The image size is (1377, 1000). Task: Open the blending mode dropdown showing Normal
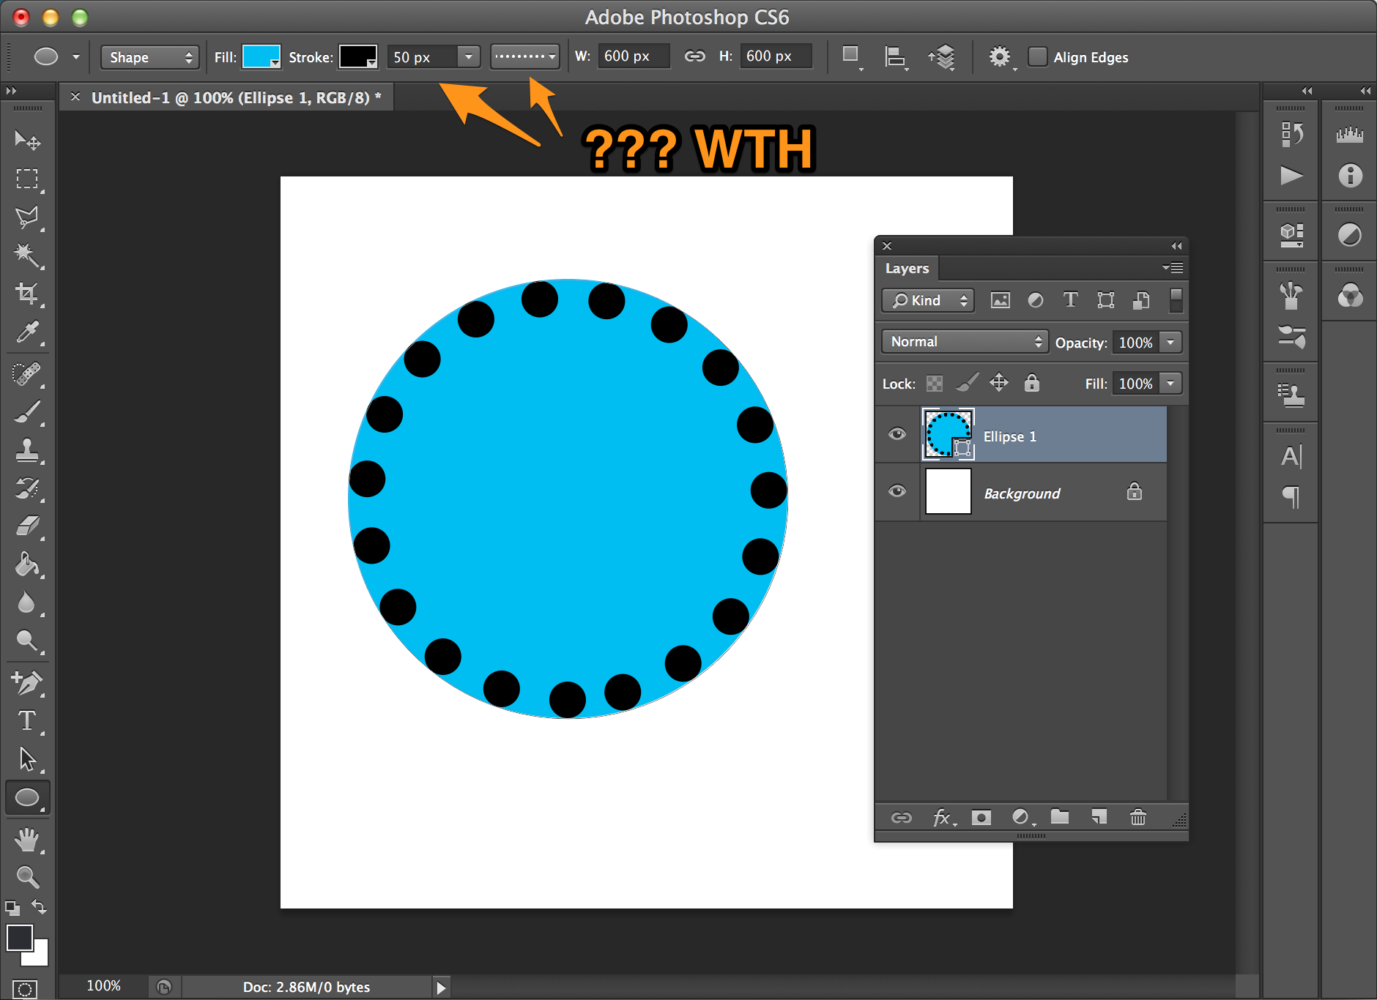point(964,341)
